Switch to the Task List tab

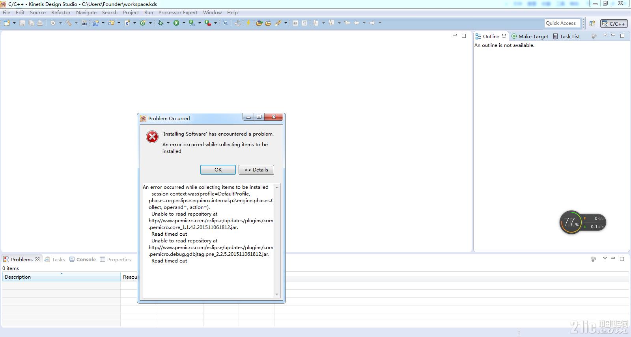tap(566, 36)
